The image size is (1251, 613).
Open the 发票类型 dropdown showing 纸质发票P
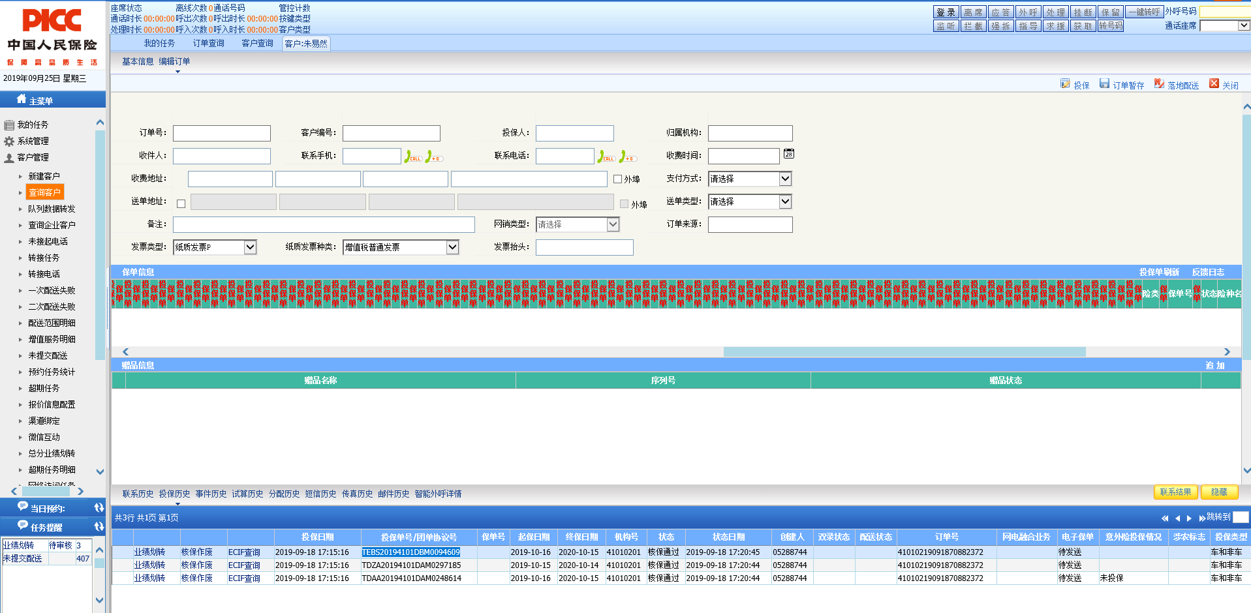[x=250, y=247]
